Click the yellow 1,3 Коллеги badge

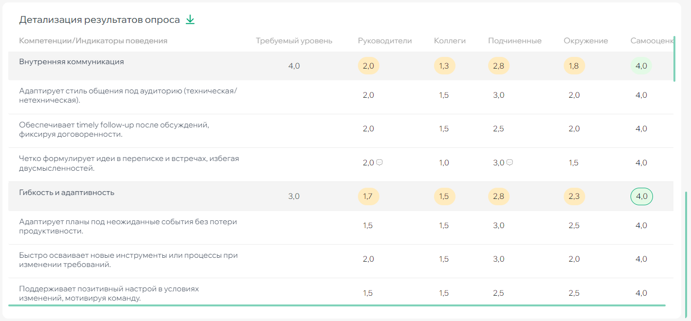point(444,65)
